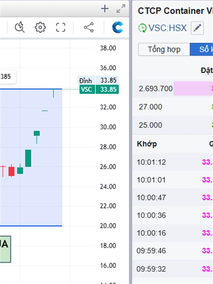Open chart settings gear icon
The width and height of the screenshot is (213, 284).
(x=40, y=27)
